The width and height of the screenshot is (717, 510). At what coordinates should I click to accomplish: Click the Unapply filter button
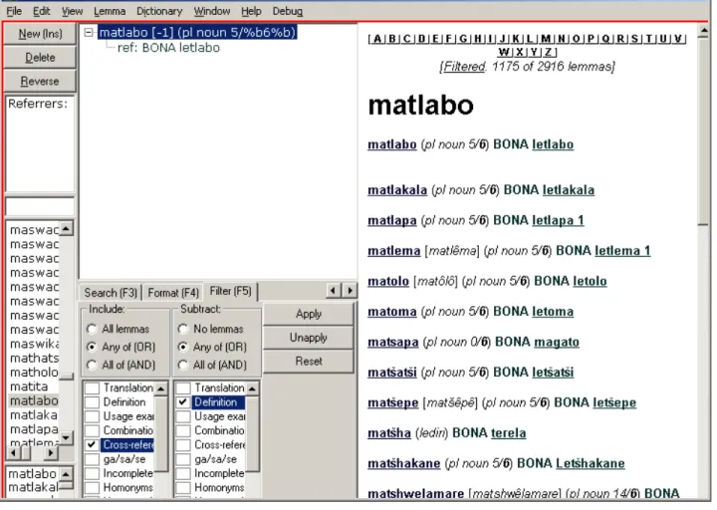[309, 338]
